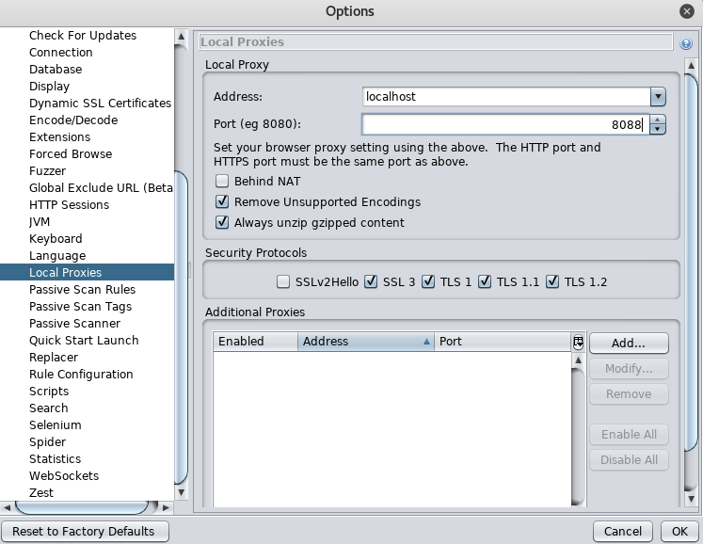Viewport: 703px width, 544px height.
Task: Toggle Always unzip gzipped content
Action: click(222, 222)
